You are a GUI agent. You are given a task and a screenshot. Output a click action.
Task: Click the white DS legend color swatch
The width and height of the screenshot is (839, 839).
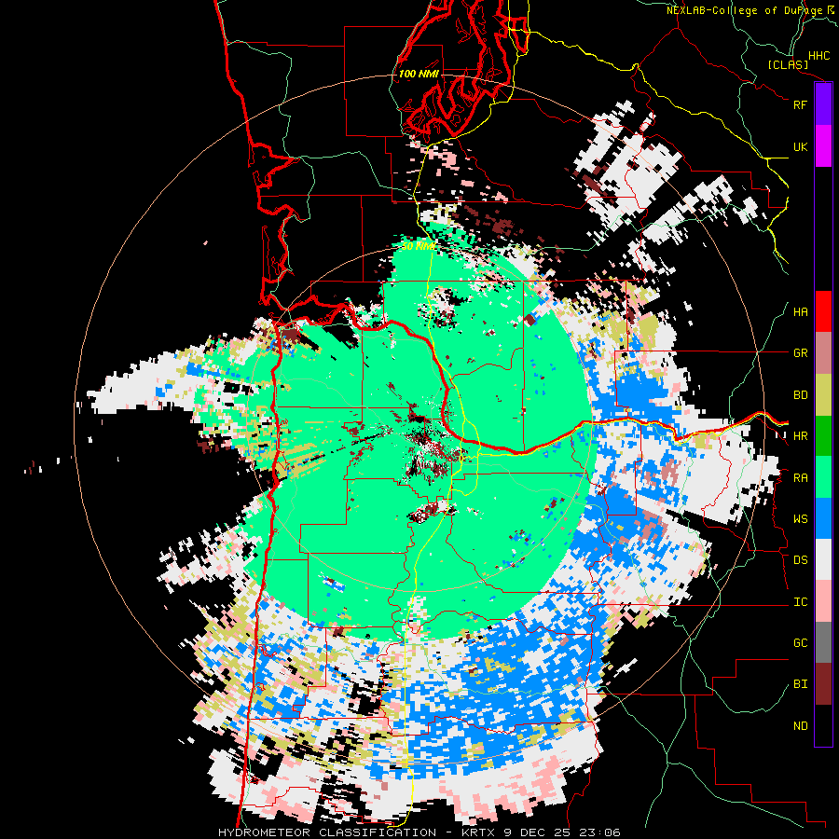[823, 559]
